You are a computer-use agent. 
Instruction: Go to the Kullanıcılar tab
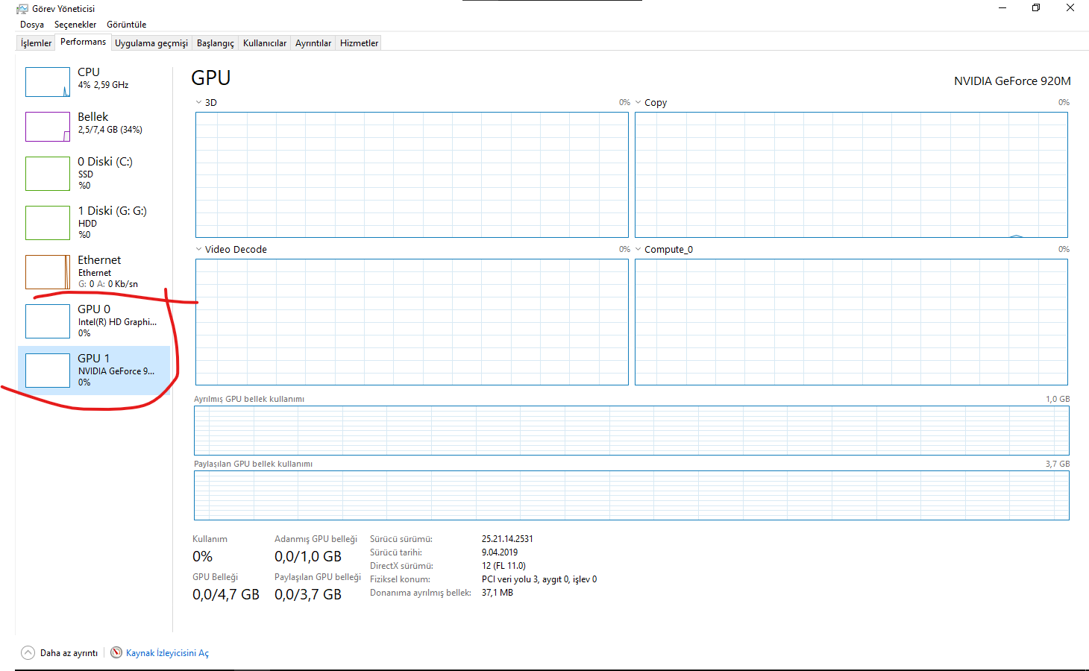[265, 43]
